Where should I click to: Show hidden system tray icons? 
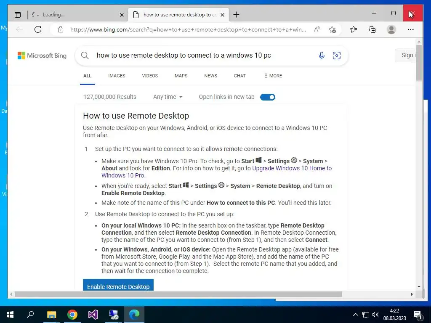point(355,315)
